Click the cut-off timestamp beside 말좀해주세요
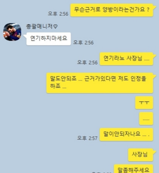 102,172
